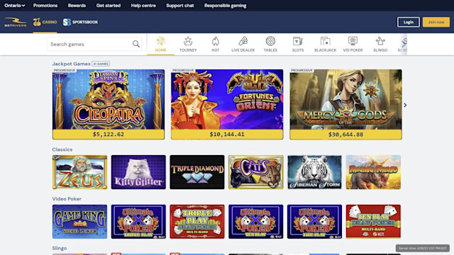Click the BetRivers logo
The width and height of the screenshot is (454, 255).
click(x=16, y=22)
